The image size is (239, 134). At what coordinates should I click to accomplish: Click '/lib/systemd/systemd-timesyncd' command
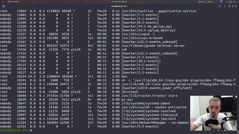click(149, 115)
